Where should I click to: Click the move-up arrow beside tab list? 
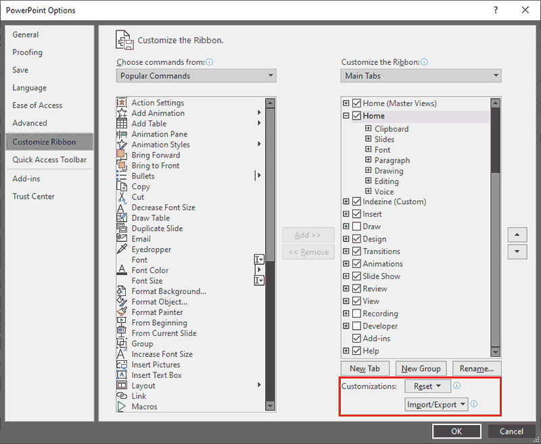click(517, 235)
